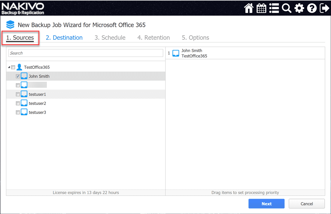Image resolution: width=331 pixels, height=214 pixels.
Task: Click the TestOffice365 account user icon
Action: [x=20, y=67]
